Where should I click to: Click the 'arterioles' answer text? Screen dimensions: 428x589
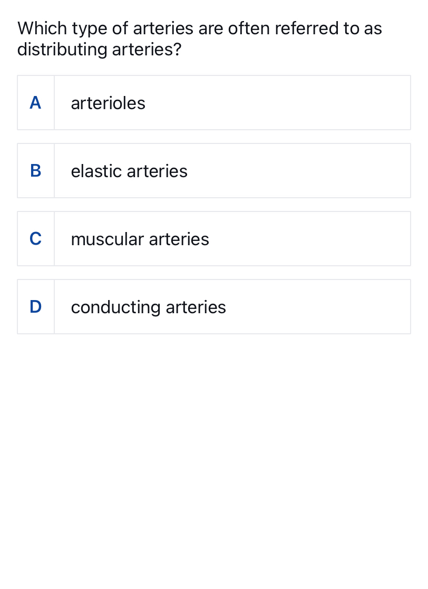[108, 103]
